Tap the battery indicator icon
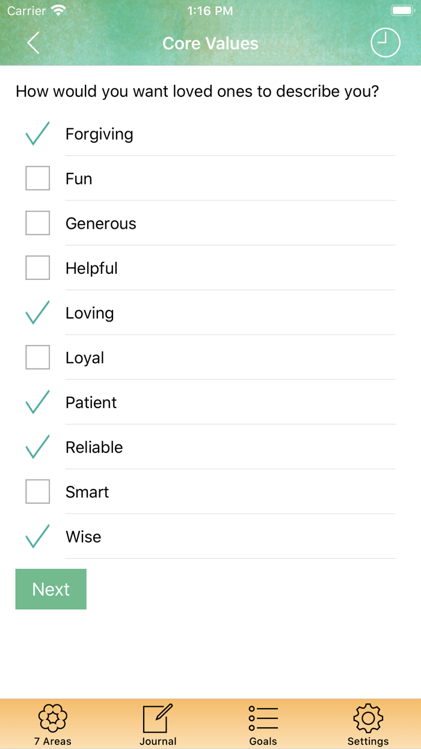421x749 pixels. tap(401, 11)
